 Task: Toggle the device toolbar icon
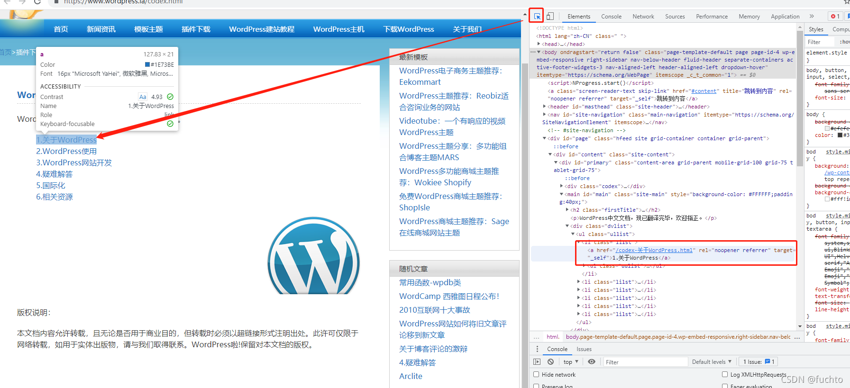click(x=550, y=17)
